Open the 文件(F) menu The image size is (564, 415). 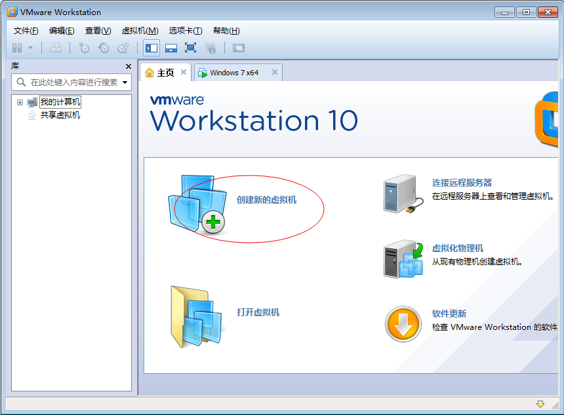[x=26, y=31]
